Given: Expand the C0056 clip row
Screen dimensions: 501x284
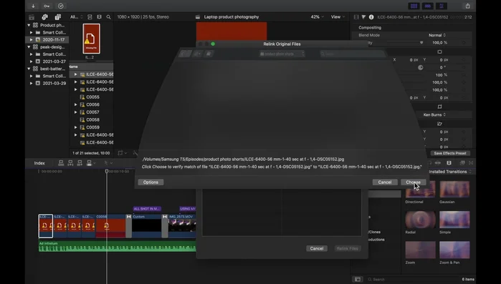Looking at the screenshot, I should [76, 104].
